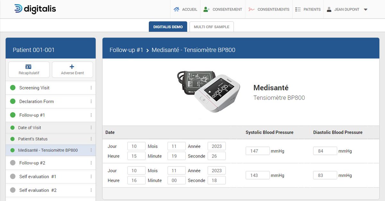Click the systolic field showing 143
Image resolution: width=385 pixels, height=201 pixels.
pyautogui.click(x=258, y=175)
